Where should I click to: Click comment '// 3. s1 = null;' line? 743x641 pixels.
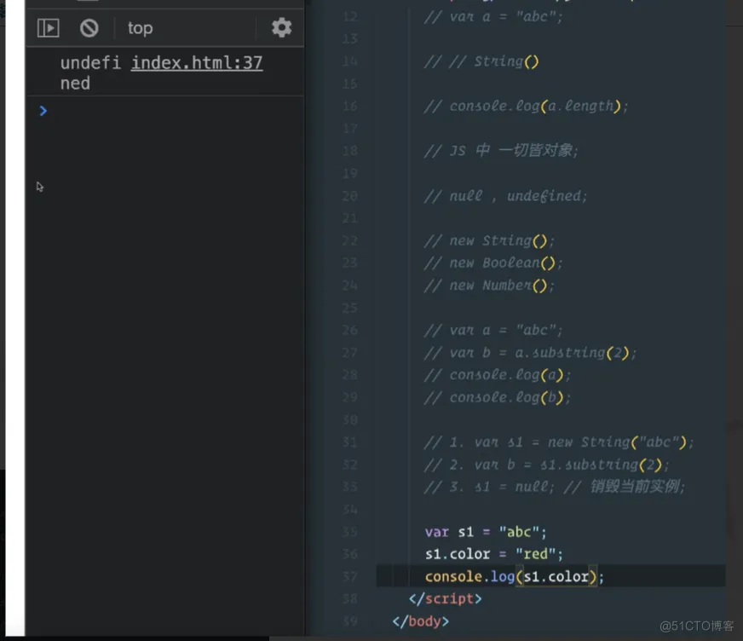[555, 487]
